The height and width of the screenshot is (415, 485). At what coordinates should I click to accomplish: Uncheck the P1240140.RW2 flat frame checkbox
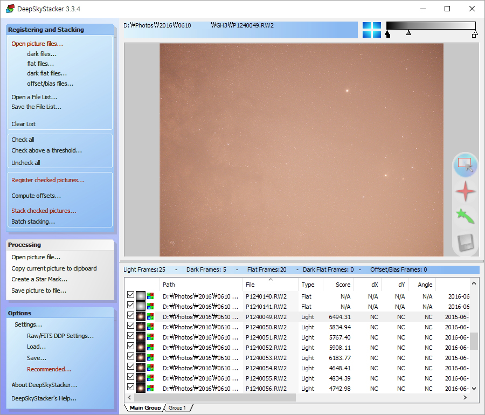(x=130, y=295)
